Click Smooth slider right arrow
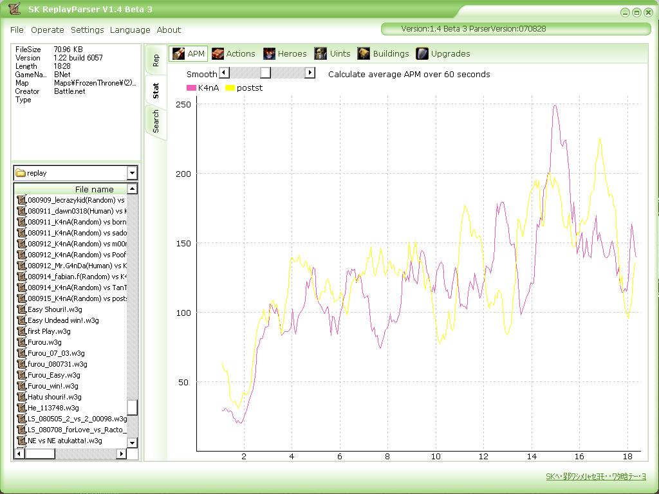This screenshot has height=494, width=659. (310, 73)
